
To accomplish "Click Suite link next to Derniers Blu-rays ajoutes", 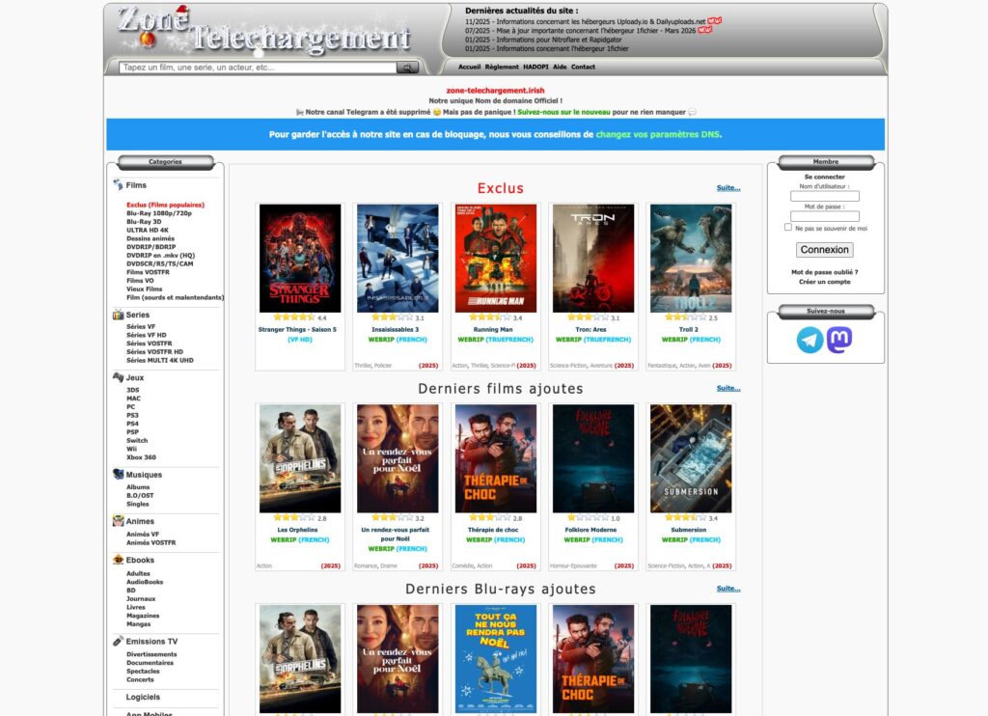I will [x=728, y=589].
